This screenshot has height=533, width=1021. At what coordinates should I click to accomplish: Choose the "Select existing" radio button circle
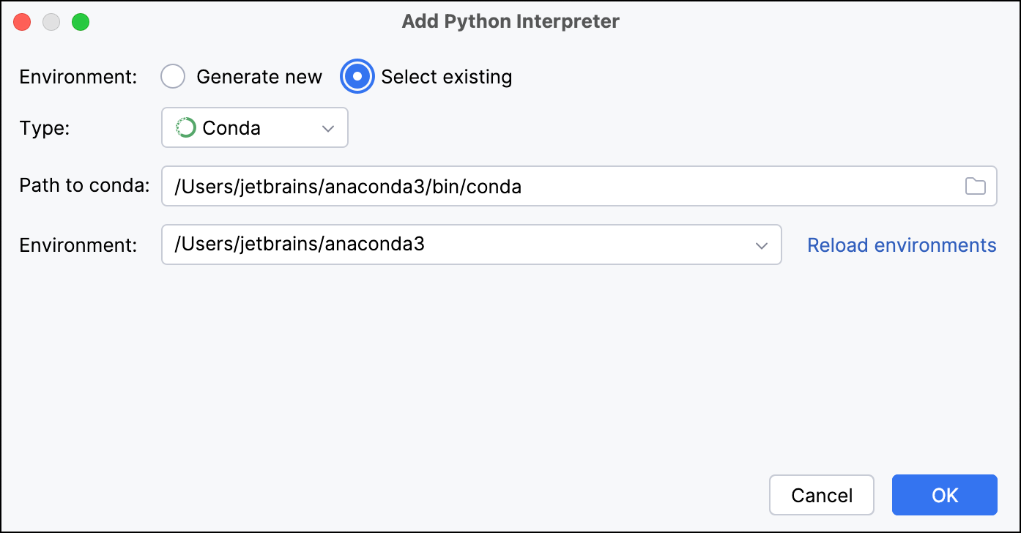point(357,77)
